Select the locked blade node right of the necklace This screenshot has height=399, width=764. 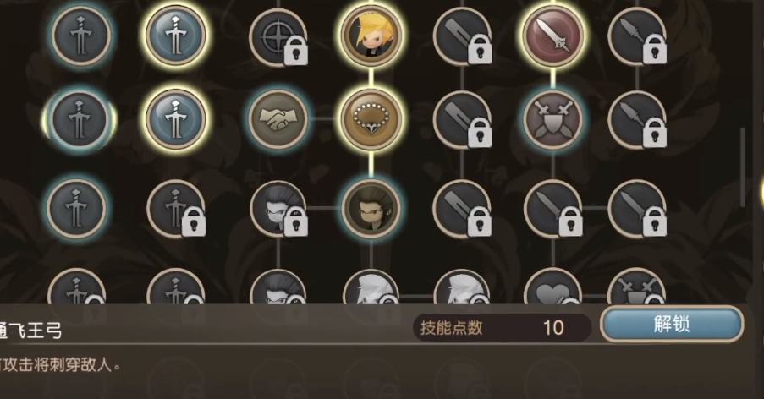tap(462, 119)
